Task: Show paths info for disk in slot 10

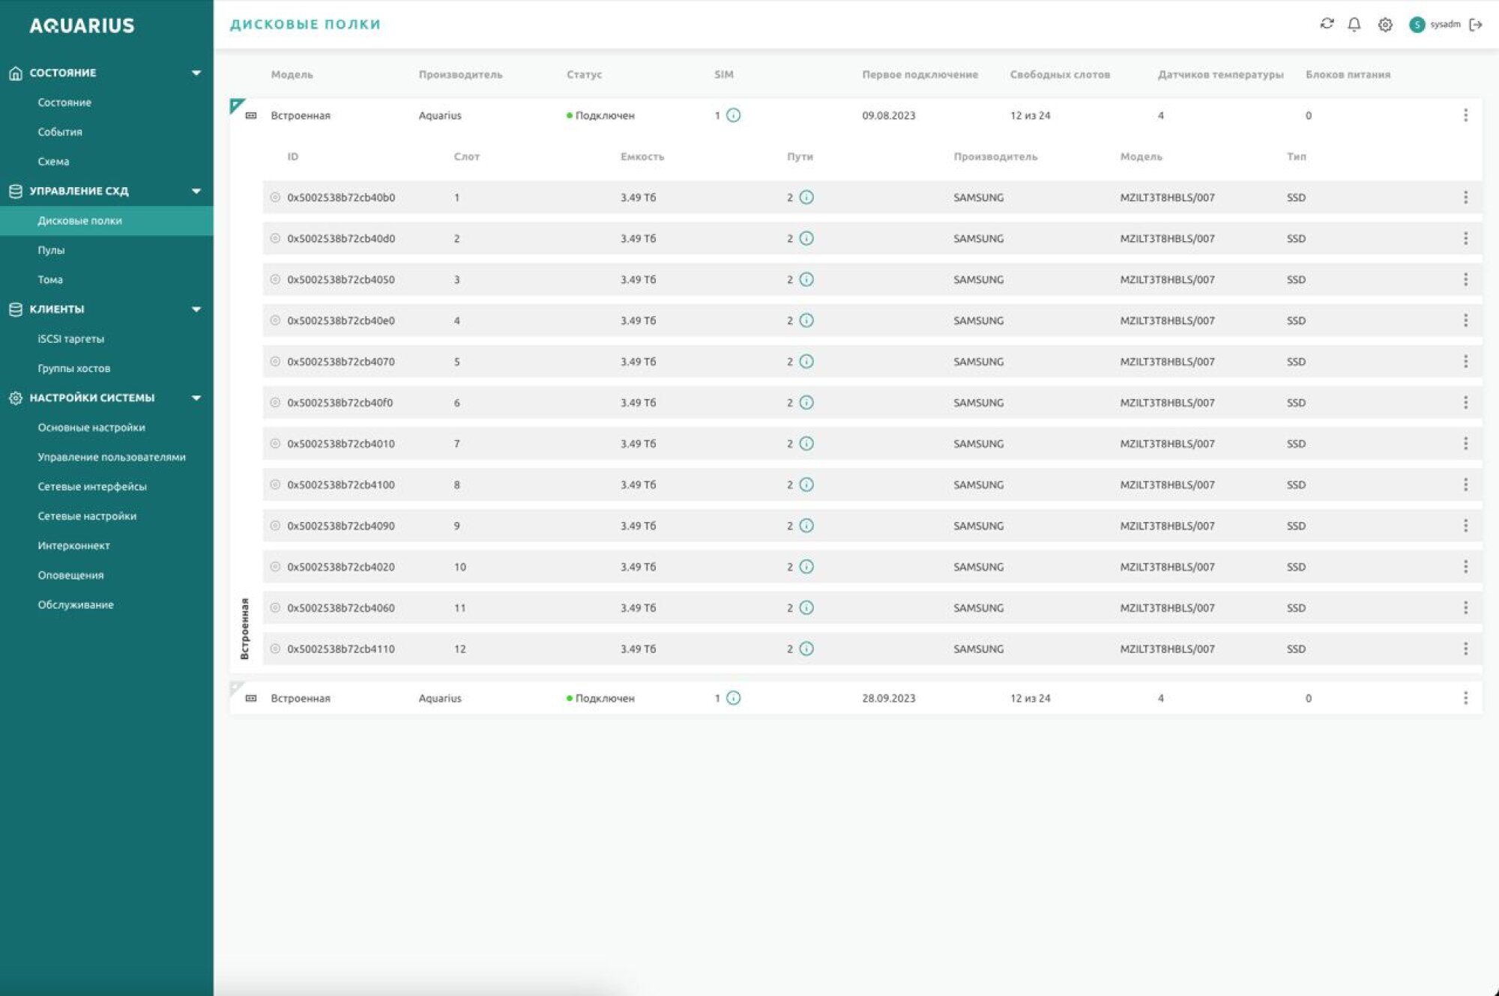Action: coord(806,567)
